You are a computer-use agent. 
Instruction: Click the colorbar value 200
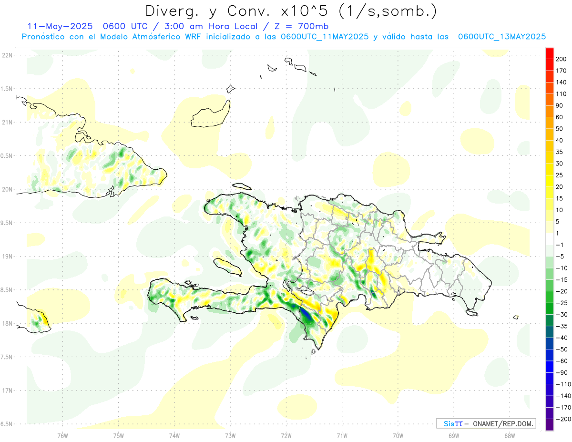562,59
